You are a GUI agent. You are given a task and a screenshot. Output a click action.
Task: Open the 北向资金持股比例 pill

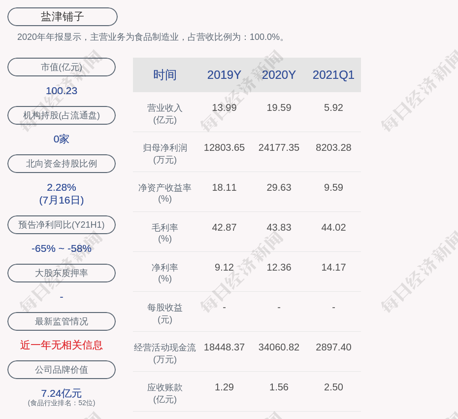pos(62,164)
